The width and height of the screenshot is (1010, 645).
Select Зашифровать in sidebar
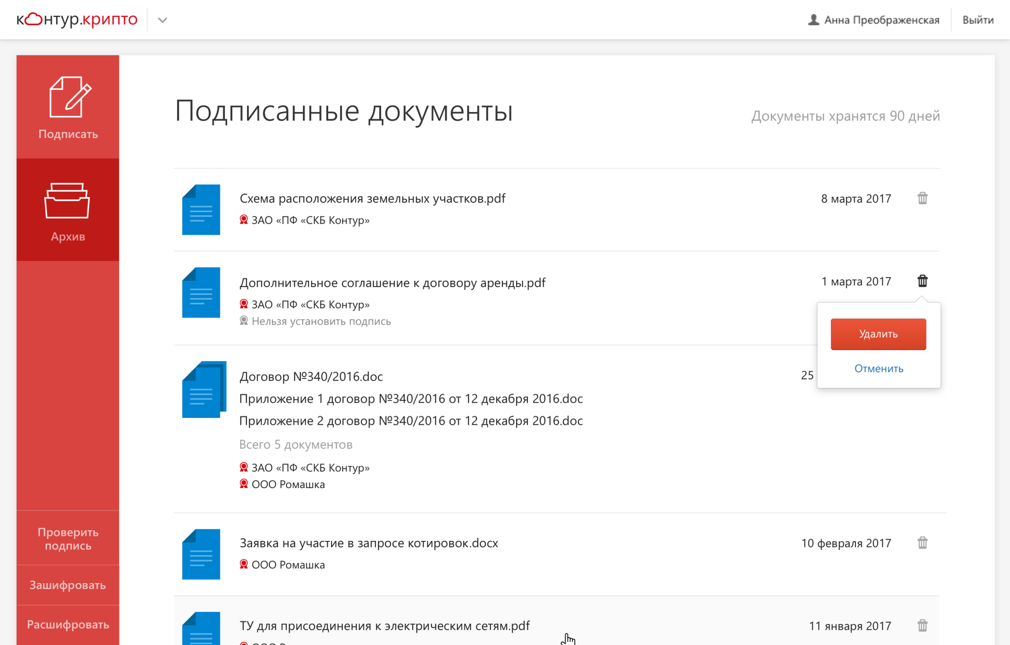pos(67,585)
